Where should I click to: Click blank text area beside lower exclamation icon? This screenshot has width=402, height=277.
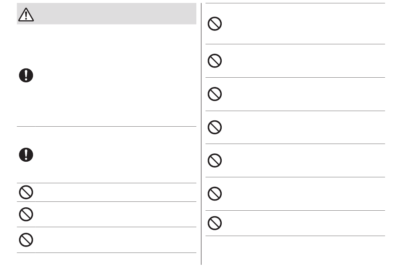(116, 155)
